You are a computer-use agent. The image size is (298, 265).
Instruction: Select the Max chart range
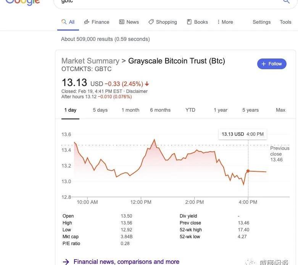(280, 110)
